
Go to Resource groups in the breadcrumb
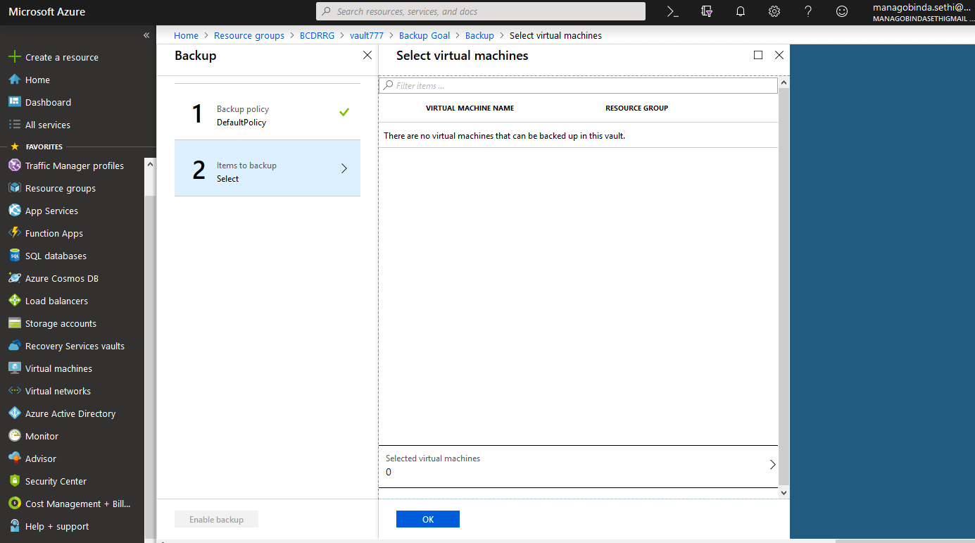coord(249,35)
